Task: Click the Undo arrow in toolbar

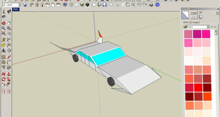Action: [x=139, y=5]
